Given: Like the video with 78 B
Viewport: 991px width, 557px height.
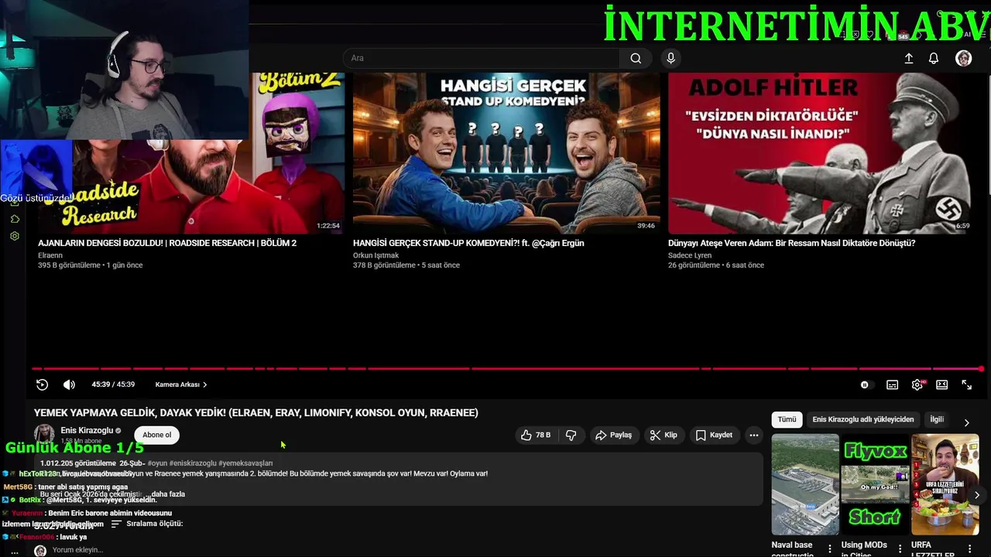Looking at the screenshot, I should pos(535,435).
